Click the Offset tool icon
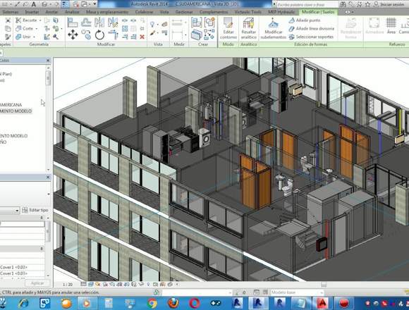 [86, 23]
